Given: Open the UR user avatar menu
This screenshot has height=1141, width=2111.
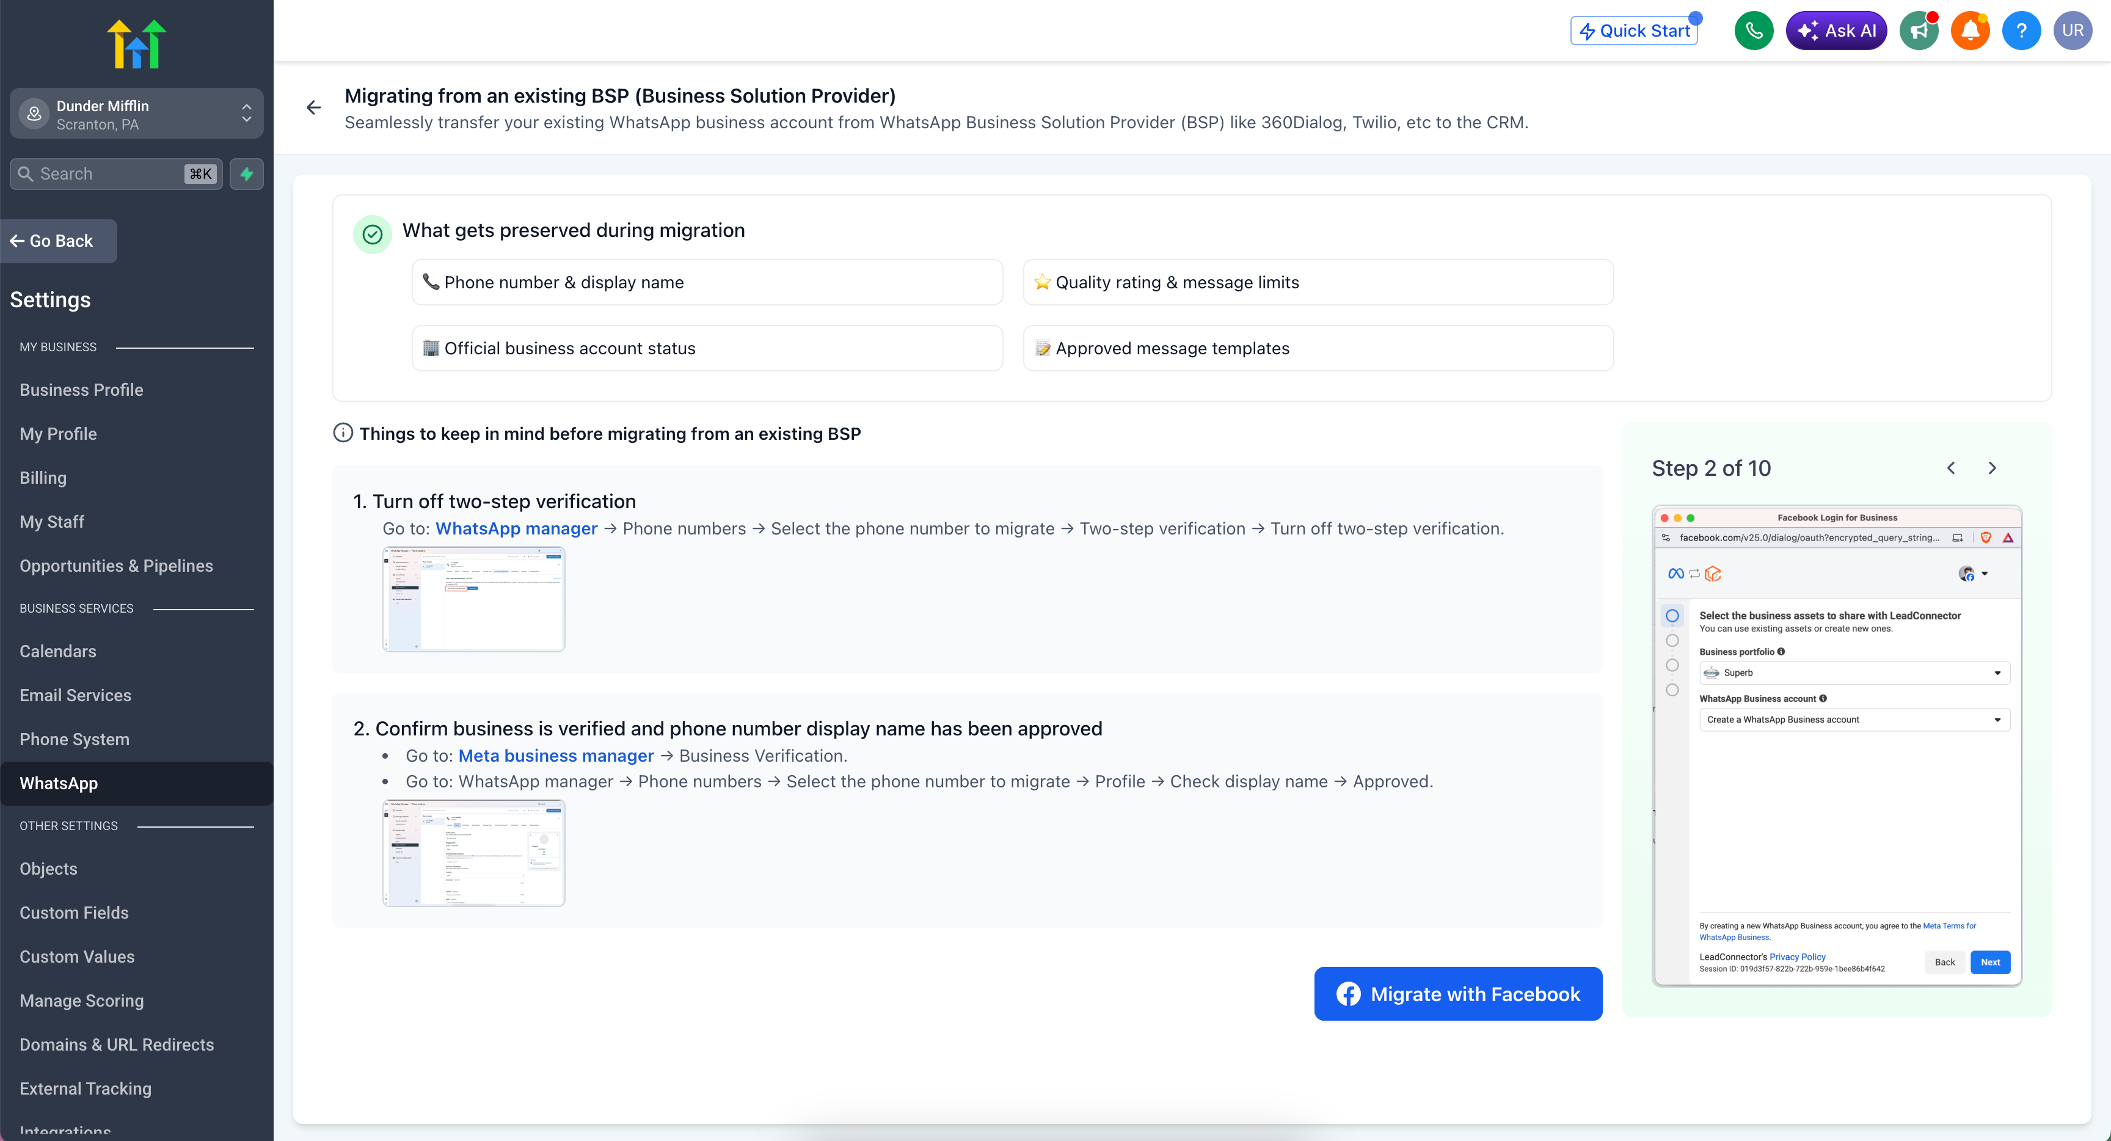Looking at the screenshot, I should point(2073,31).
